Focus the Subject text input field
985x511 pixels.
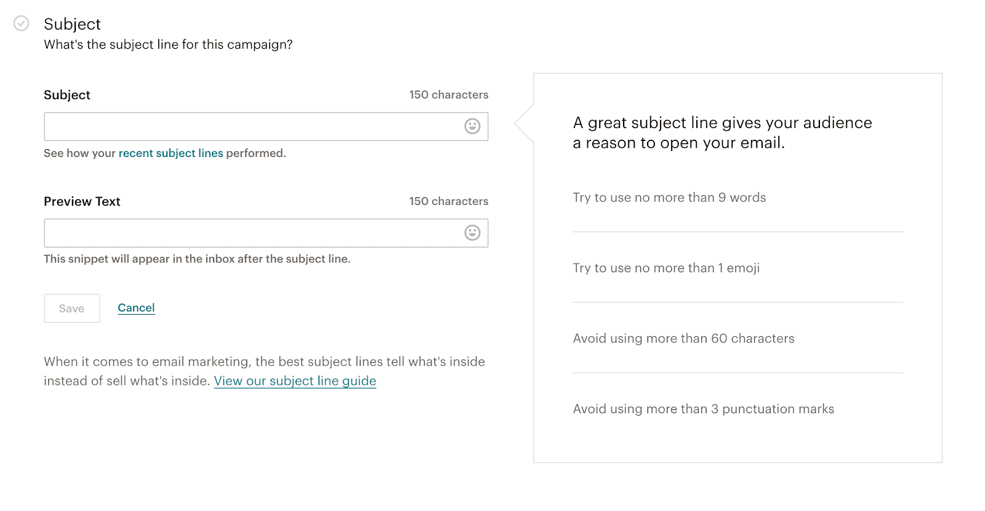tap(252, 126)
